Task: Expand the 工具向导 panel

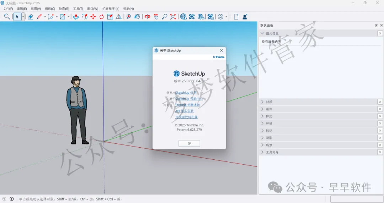Action: (262, 152)
